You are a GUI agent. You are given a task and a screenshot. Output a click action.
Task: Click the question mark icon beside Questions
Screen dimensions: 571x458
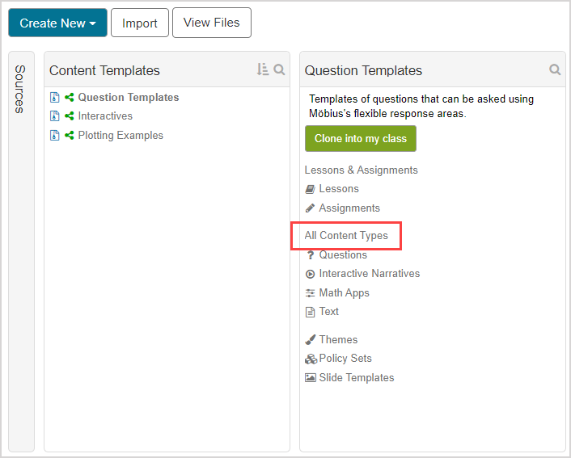point(310,255)
